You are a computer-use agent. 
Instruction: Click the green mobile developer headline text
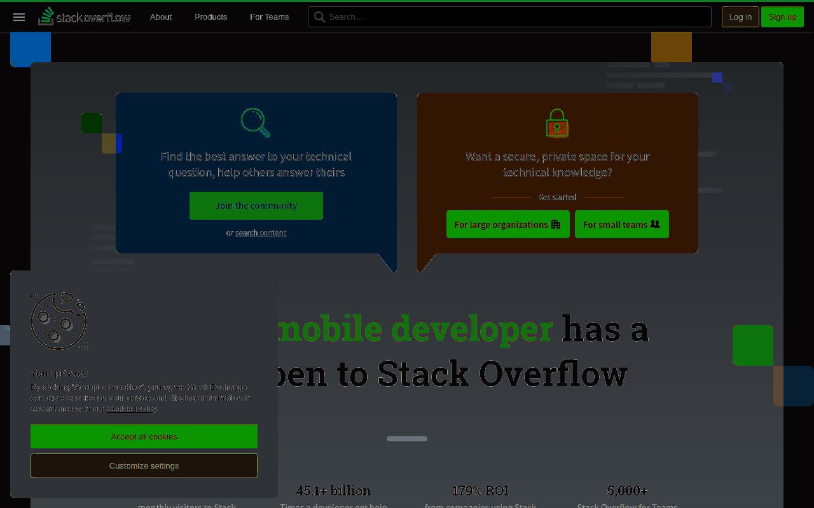coord(415,329)
